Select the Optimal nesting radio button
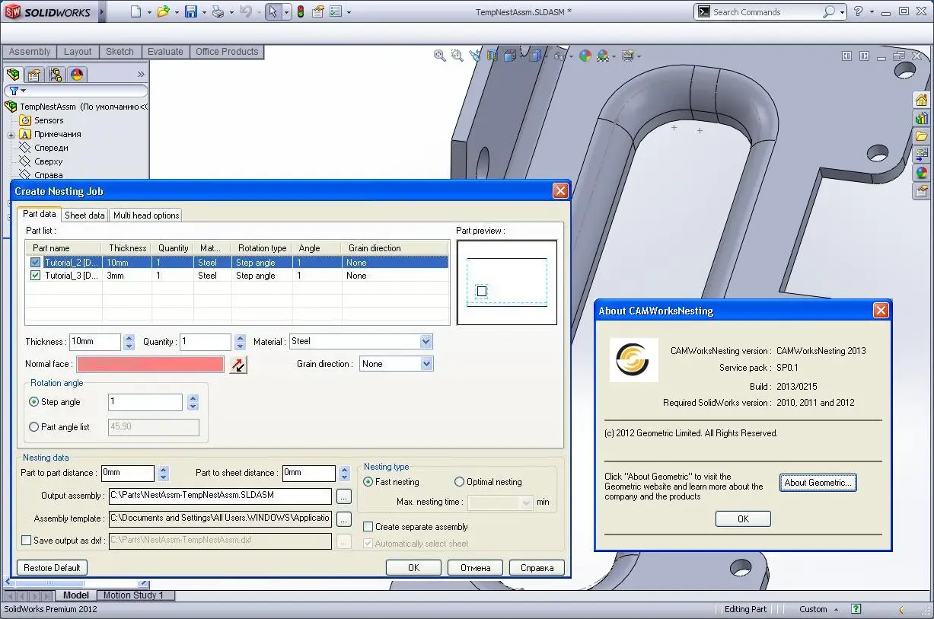 click(x=459, y=482)
